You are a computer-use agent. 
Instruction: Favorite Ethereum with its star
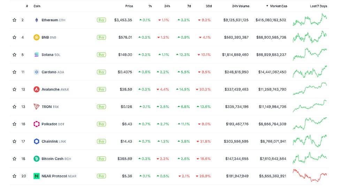click(14, 20)
